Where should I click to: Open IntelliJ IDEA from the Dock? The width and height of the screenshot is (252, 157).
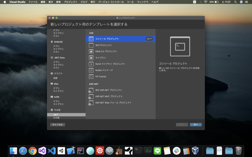[x=80, y=151]
